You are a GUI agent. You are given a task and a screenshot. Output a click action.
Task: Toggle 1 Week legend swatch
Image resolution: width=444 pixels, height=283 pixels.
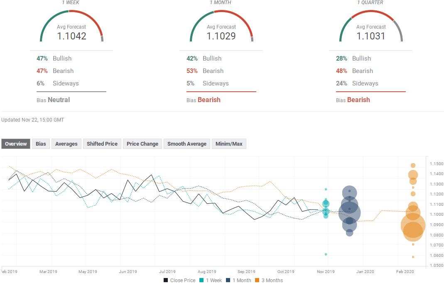(x=201, y=280)
